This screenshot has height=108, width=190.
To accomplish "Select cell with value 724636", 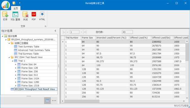I will click(x=162, y=93).
